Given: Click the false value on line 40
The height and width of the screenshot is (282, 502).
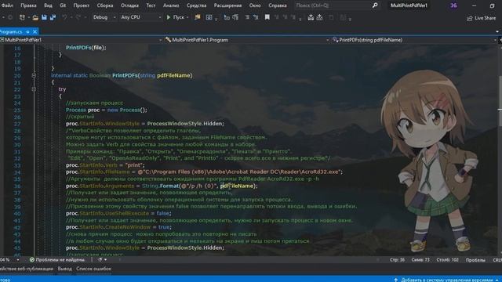Looking at the screenshot, I should [x=163, y=213].
